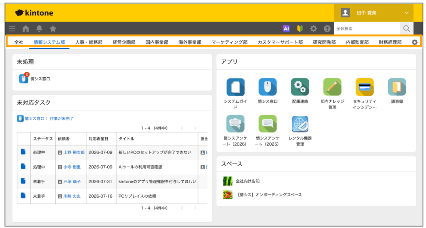Click the beginner leaf mark icon
Image resolution: width=426 pixels, height=228 pixels.
pyautogui.click(x=300, y=29)
